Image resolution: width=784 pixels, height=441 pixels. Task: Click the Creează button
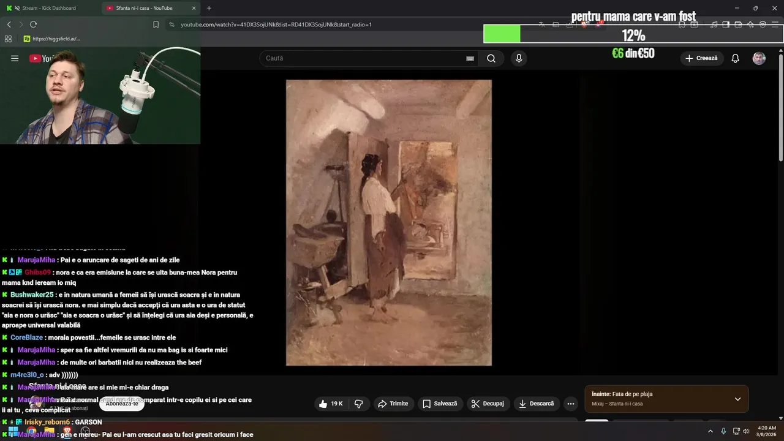pyautogui.click(x=702, y=58)
